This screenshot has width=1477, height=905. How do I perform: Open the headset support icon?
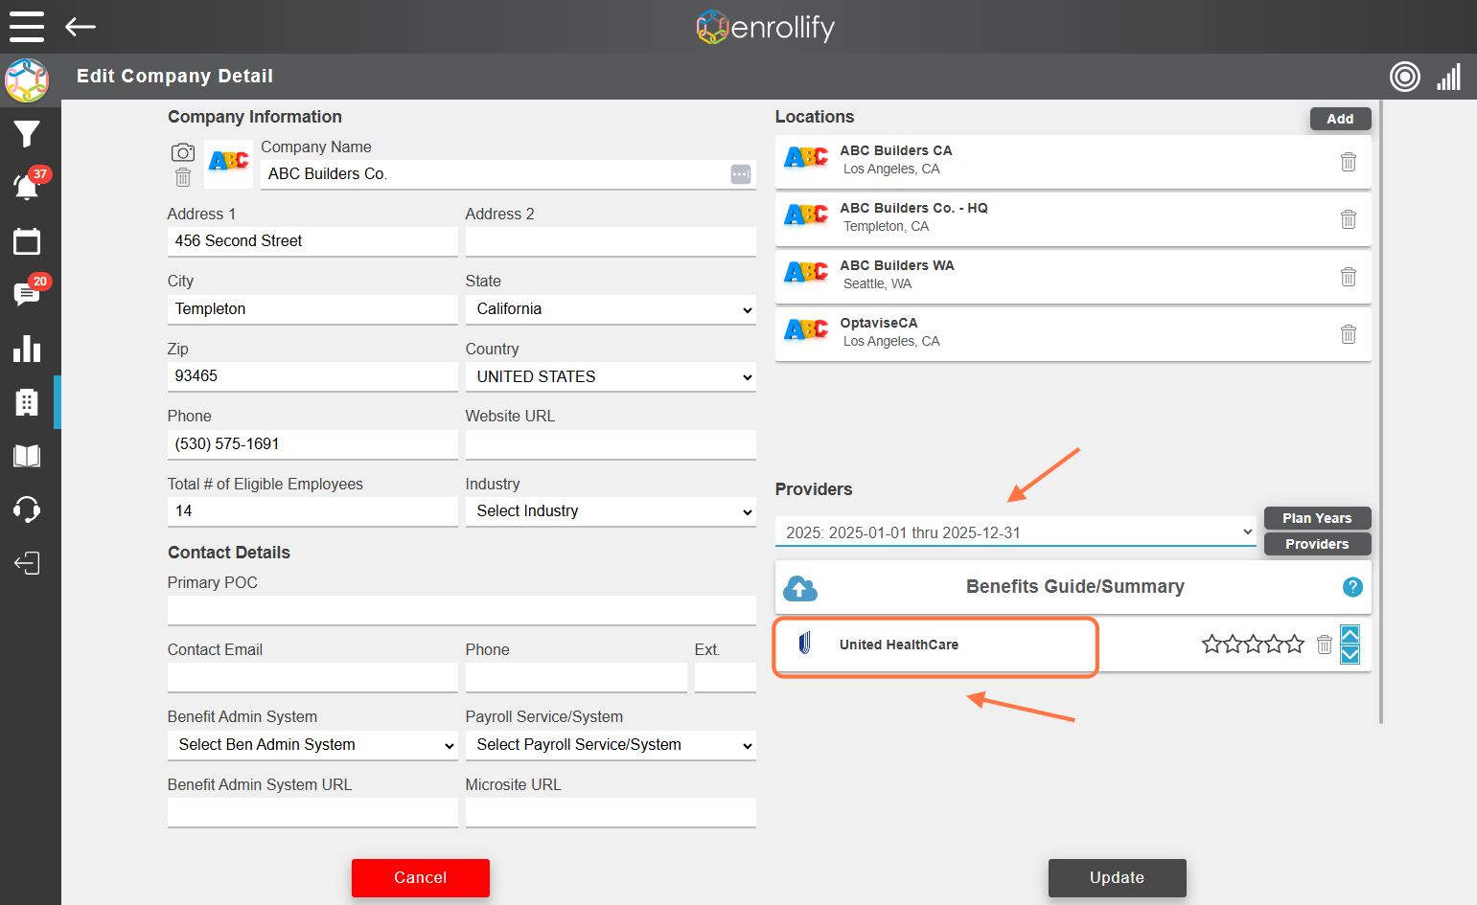(27, 509)
